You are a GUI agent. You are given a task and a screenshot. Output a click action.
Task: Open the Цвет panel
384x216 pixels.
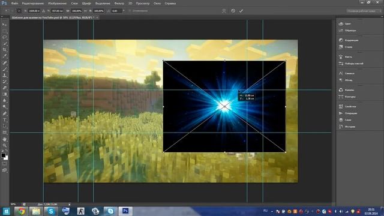coord(346,24)
